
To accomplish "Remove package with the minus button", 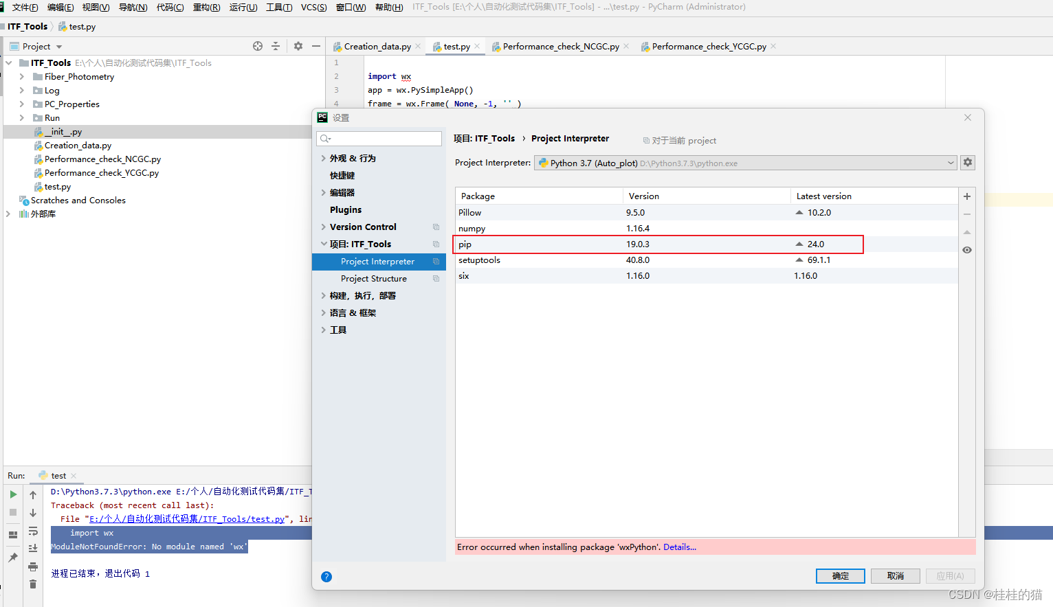I will point(967,214).
